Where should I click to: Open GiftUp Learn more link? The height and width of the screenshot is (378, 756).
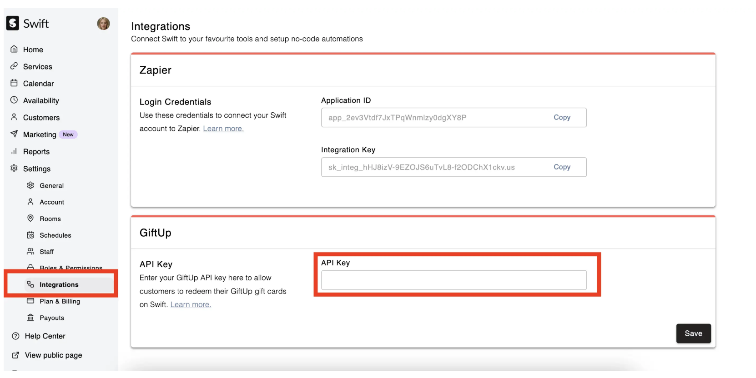(x=191, y=304)
